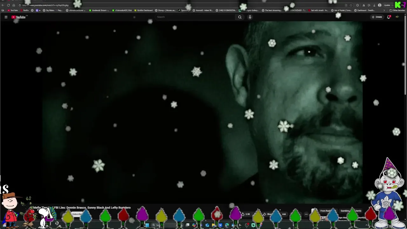407x229 pixels.
Task: Open the Sportsurge bookmark
Action: tap(184, 10)
